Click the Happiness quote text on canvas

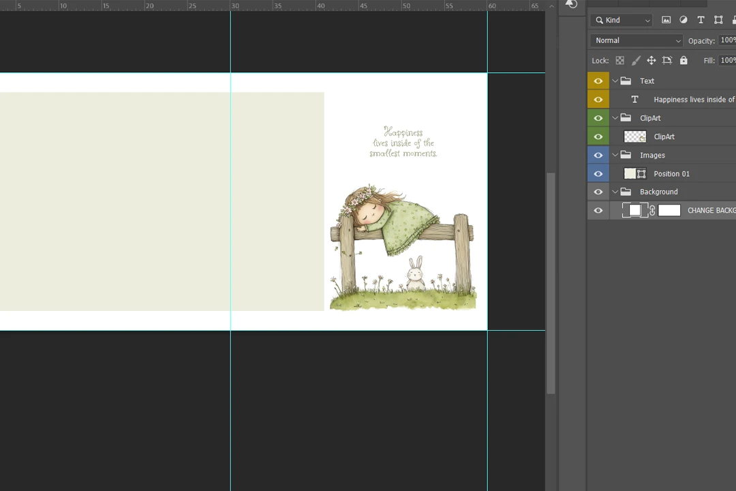pos(403,141)
